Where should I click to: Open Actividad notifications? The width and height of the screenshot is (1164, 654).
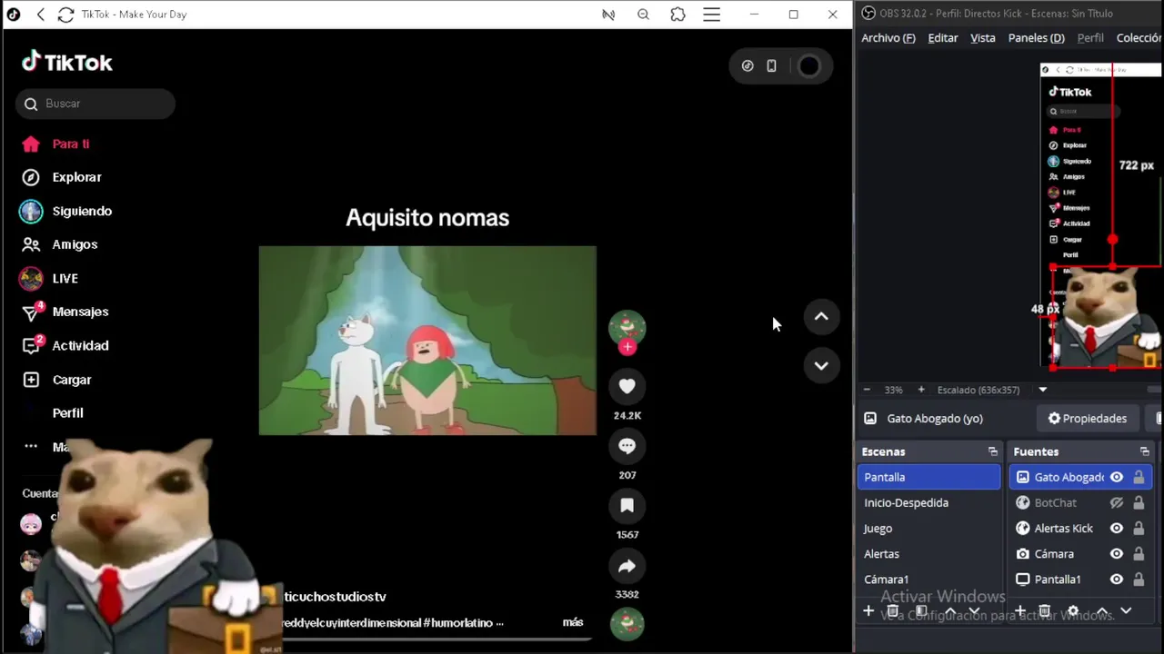(65, 345)
